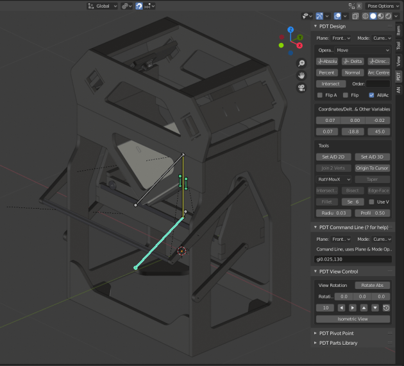
Task: Enable the Use V checkbox
Action: click(x=371, y=202)
